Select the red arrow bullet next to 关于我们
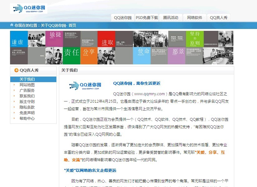The height and width of the screenshot is (187, 257). point(14,79)
